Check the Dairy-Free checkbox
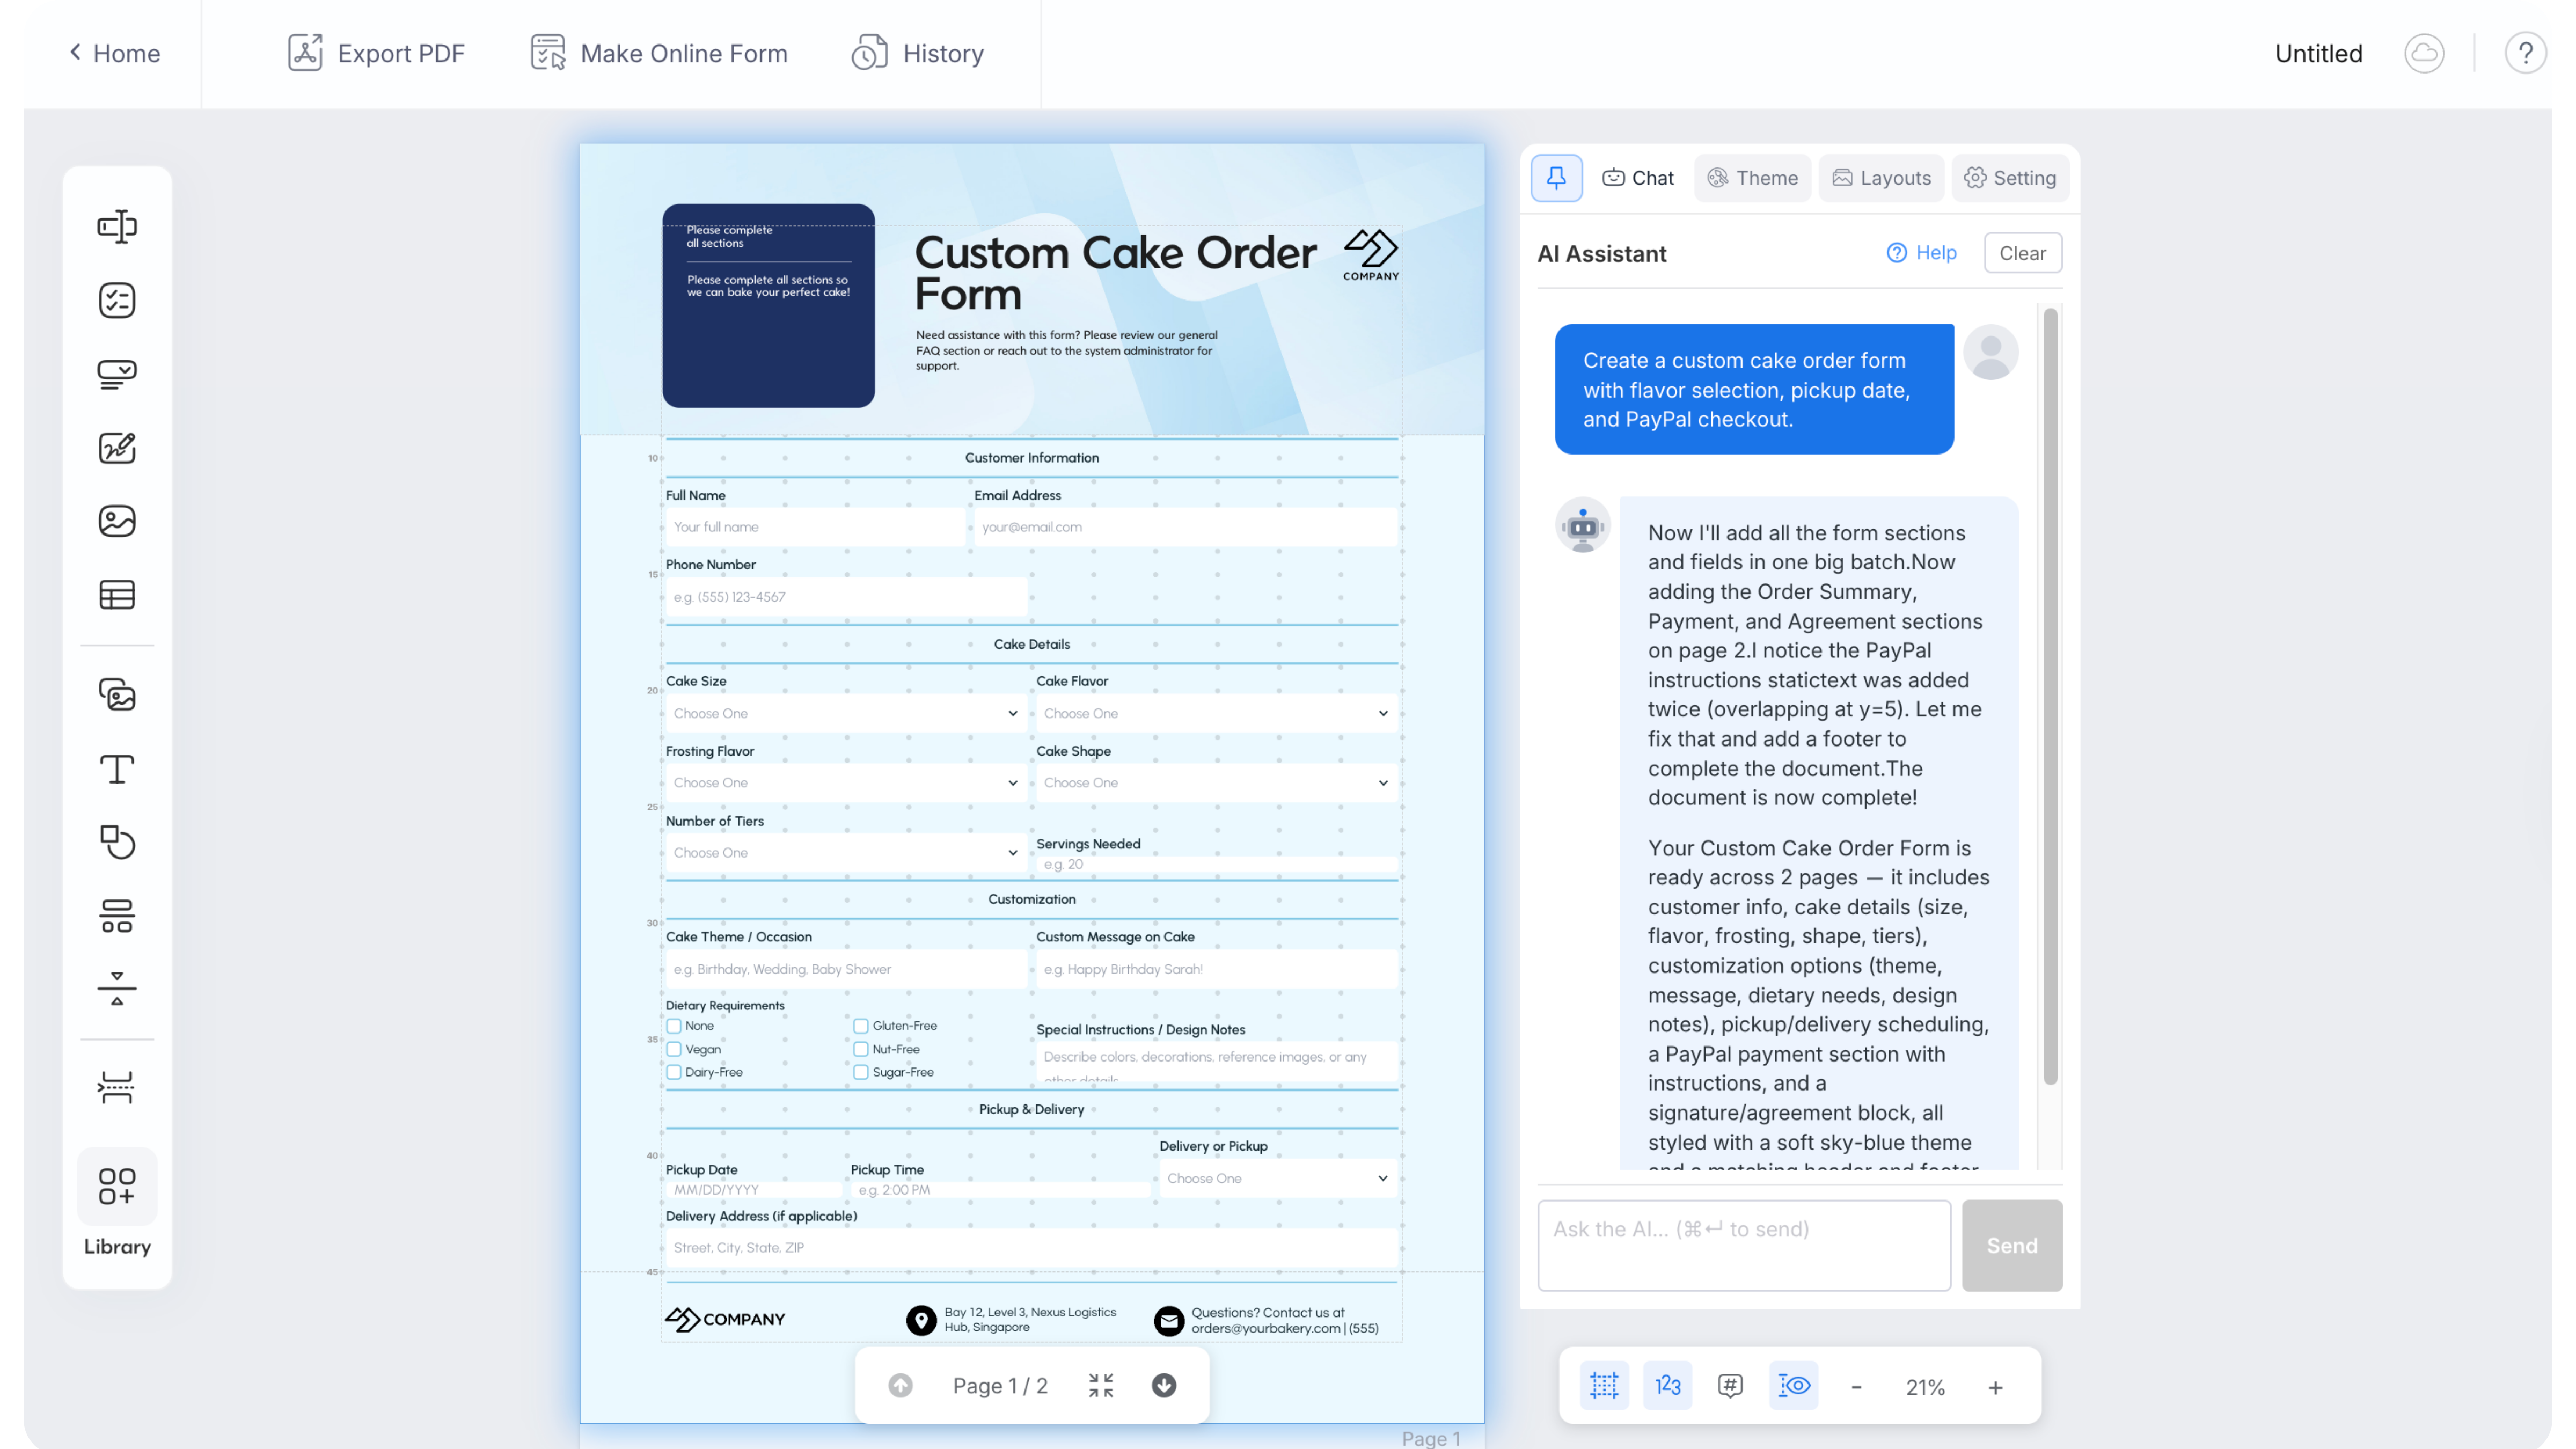 pyautogui.click(x=674, y=1072)
